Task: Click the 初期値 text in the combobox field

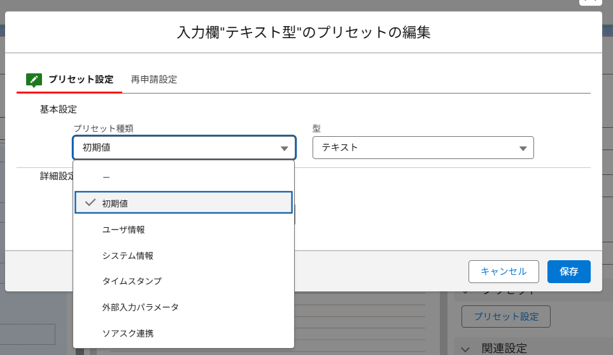Action: (96, 148)
